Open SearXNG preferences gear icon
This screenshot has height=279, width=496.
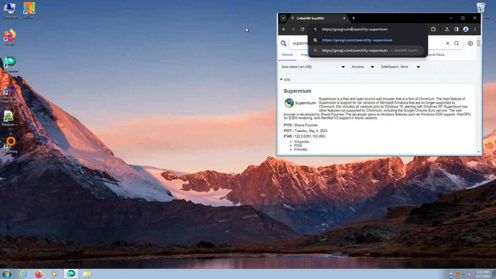[470, 43]
